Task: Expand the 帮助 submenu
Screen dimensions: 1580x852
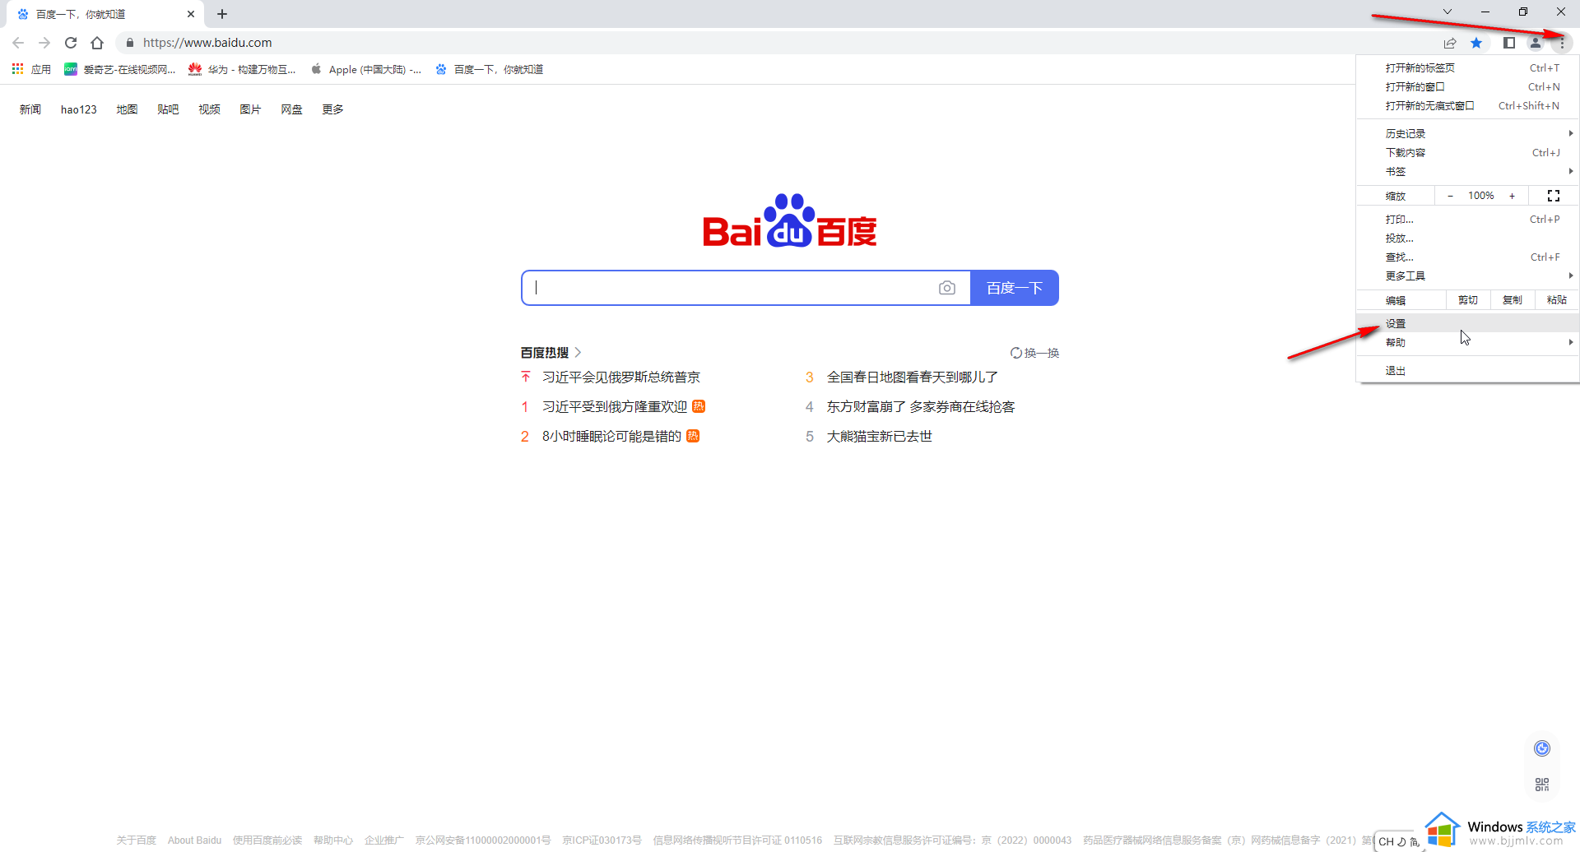Action: click(x=1468, y=343)
